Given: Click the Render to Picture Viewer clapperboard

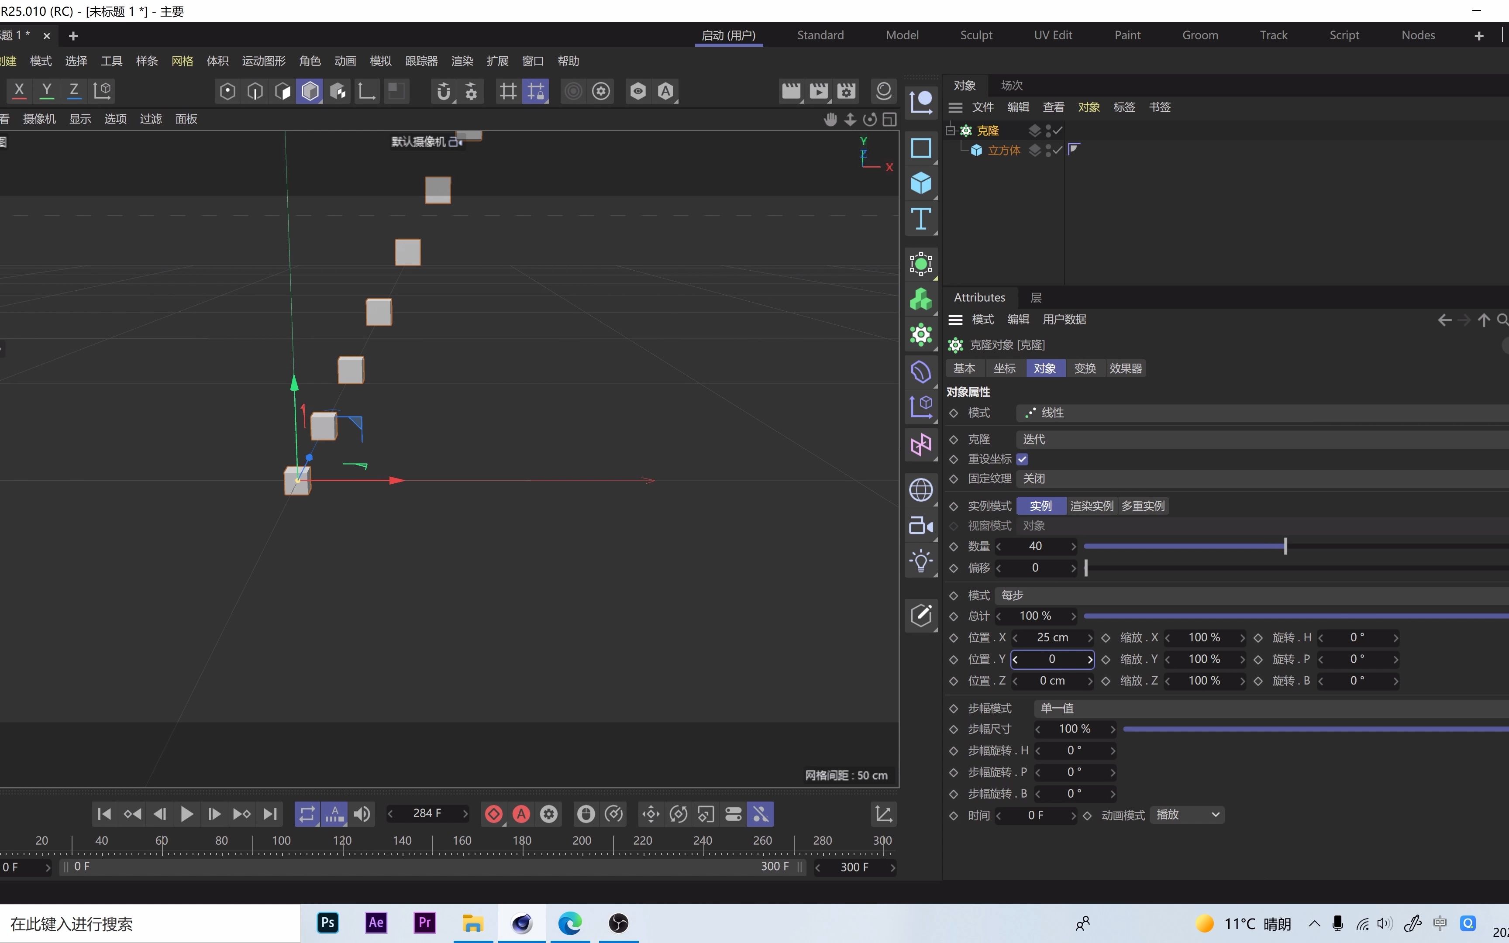Looking at the screenshot, I should [818, 91].
